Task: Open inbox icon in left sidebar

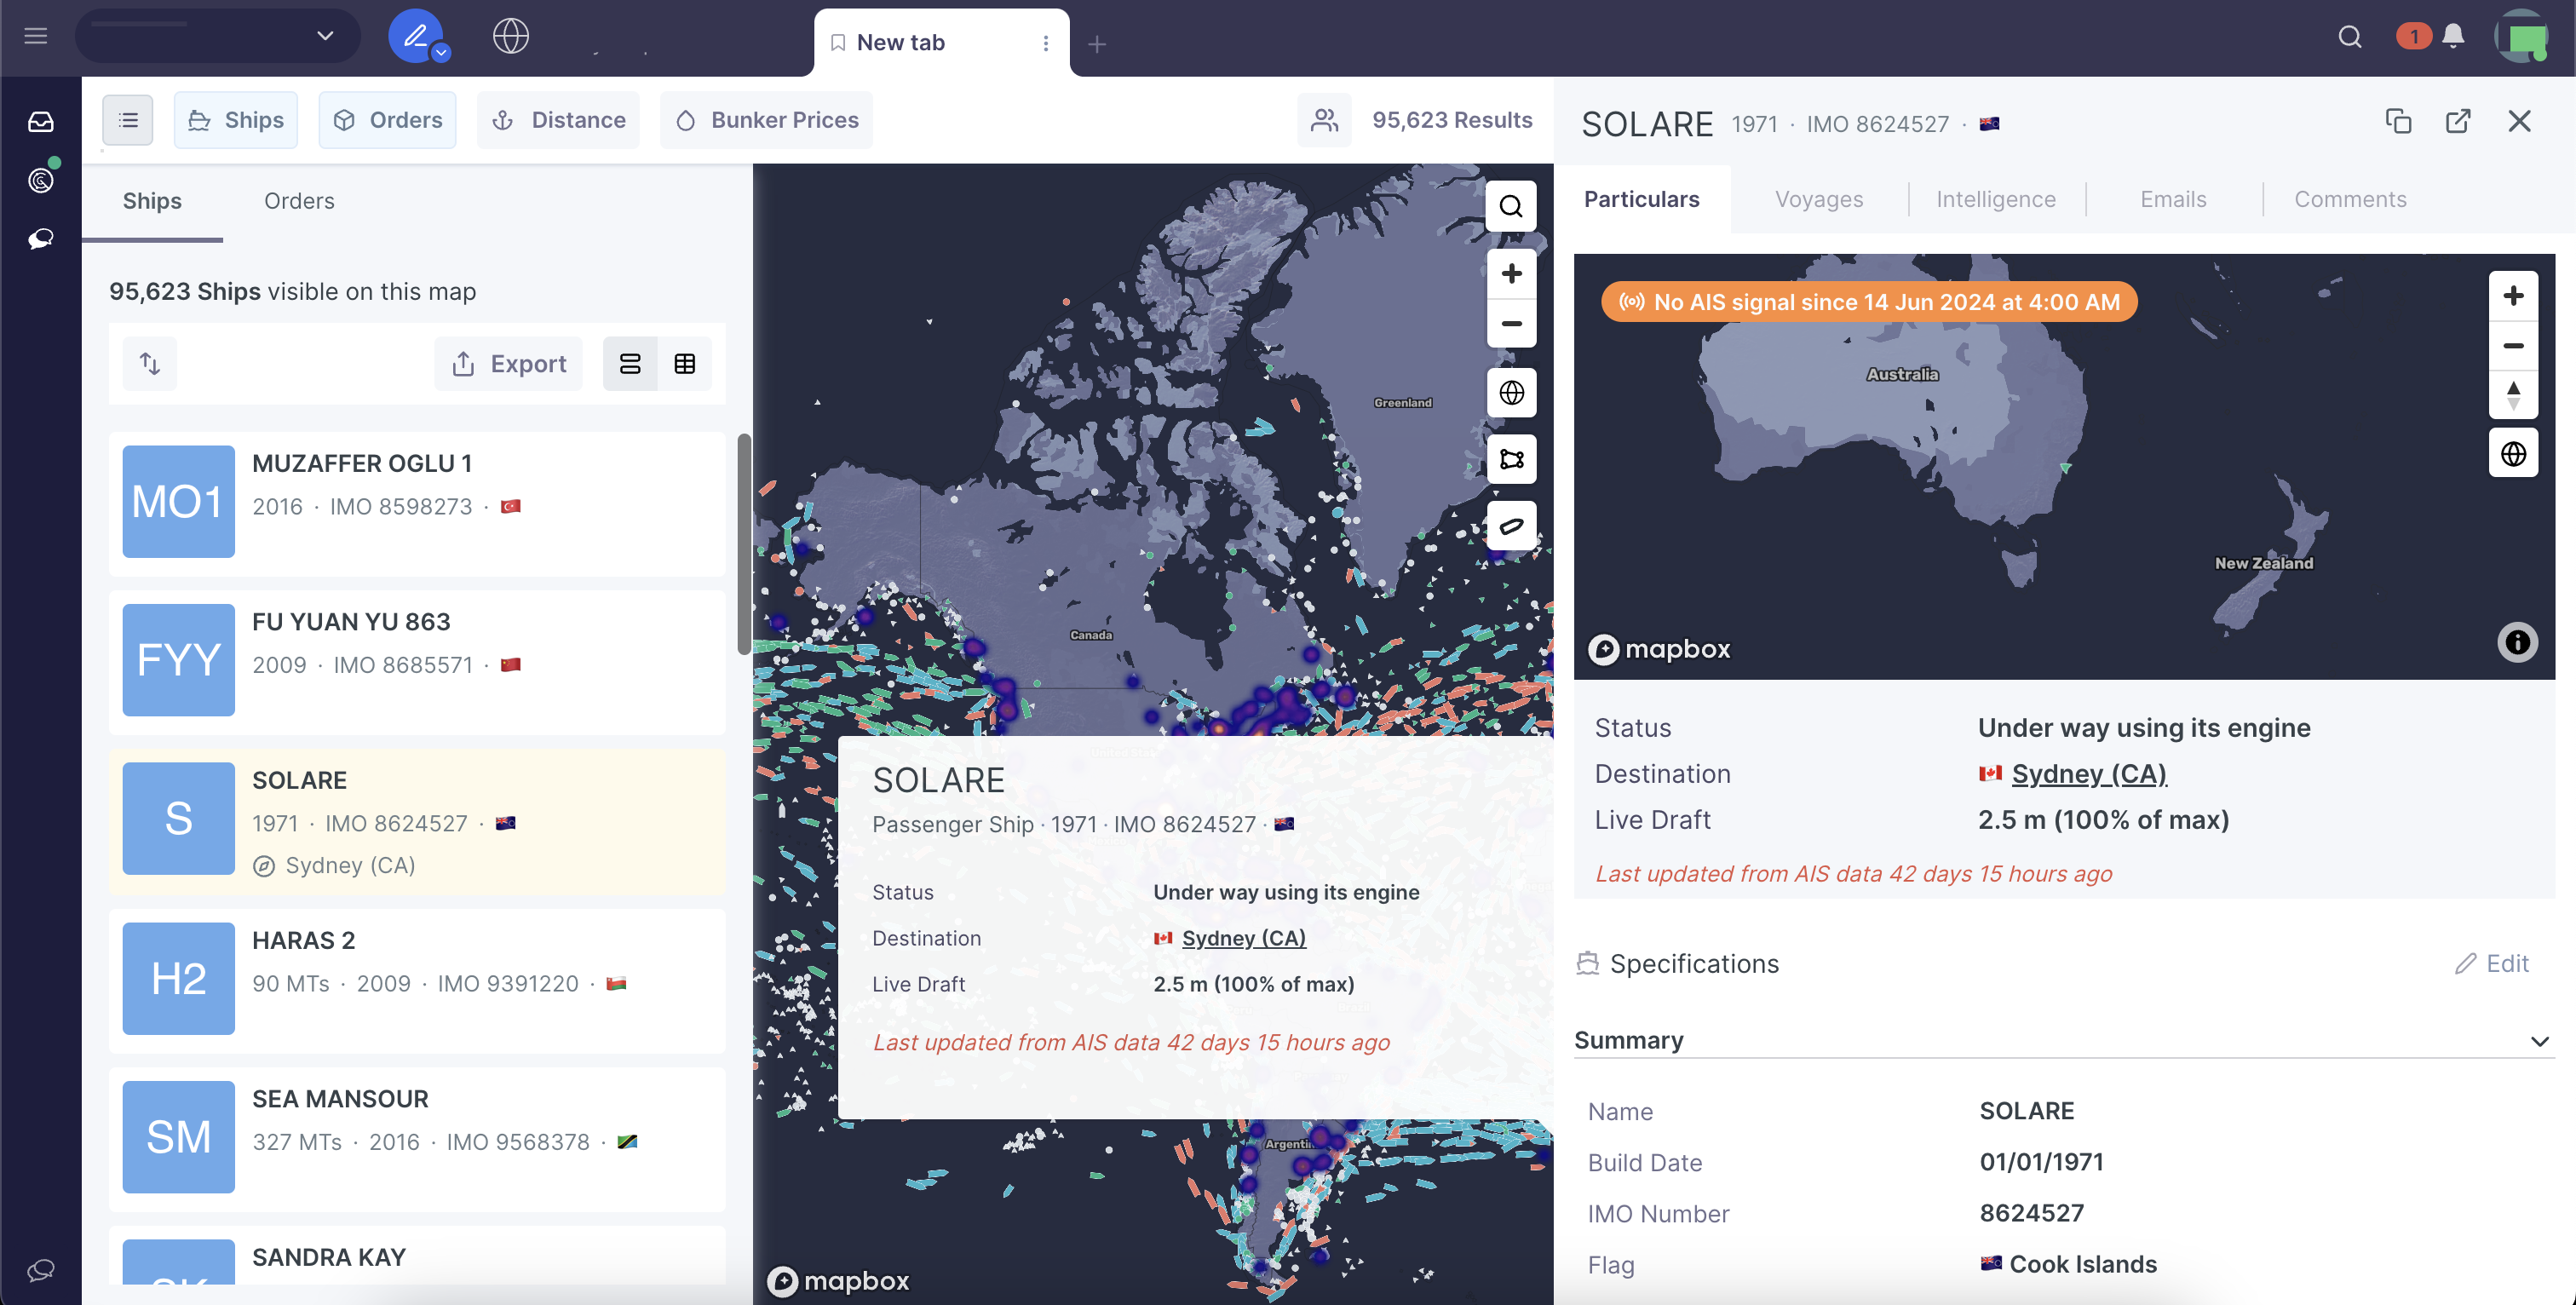Action: point(40,122)
